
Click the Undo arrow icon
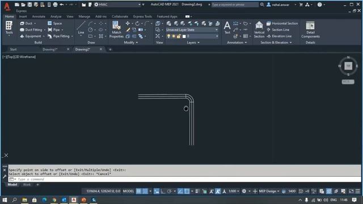click(x=62, y=5)
